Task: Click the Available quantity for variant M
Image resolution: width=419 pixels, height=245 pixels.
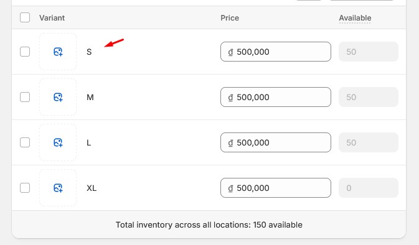Action: click(369, 97)
